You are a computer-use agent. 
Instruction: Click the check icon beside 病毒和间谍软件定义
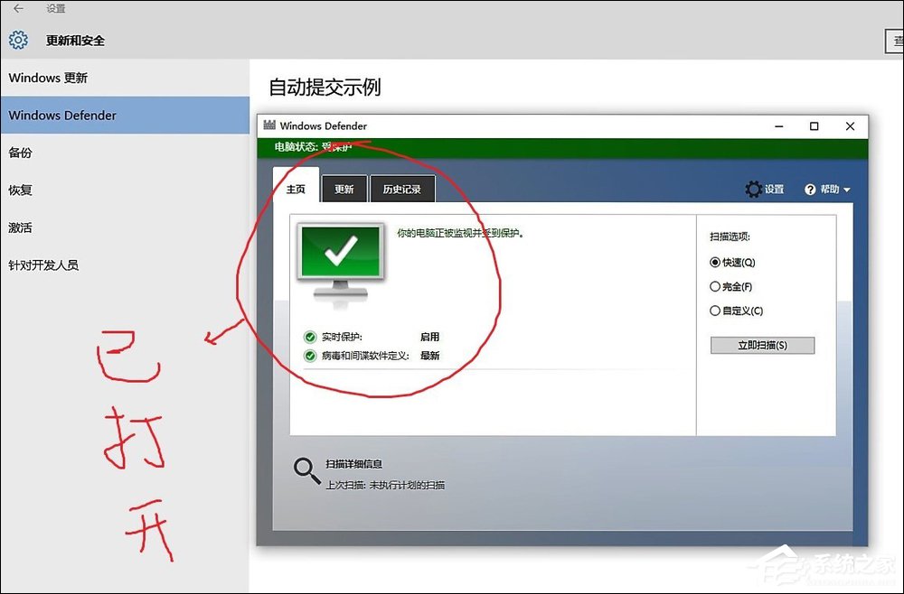309,355
